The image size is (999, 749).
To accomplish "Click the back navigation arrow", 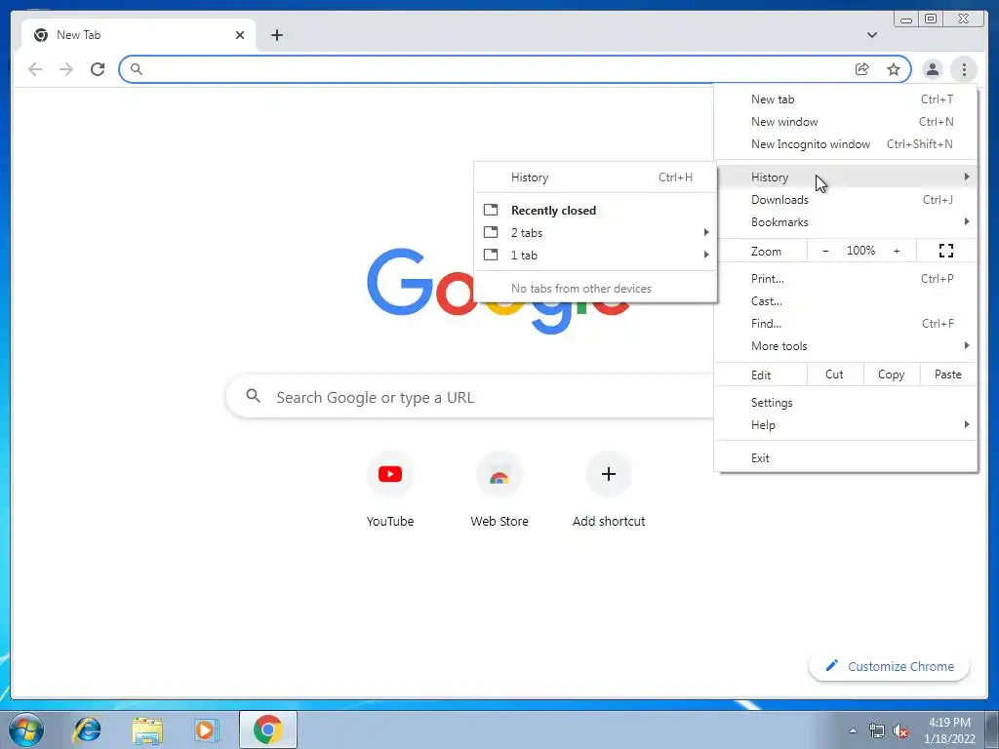I will (x=35, y=69).
